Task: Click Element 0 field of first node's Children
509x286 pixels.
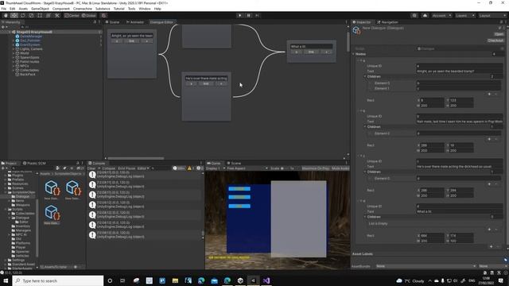Action: coord(459,83)
